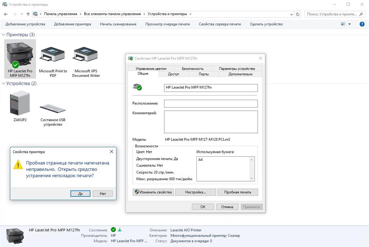Click the search magnifier icon

[x=361, y=14]
